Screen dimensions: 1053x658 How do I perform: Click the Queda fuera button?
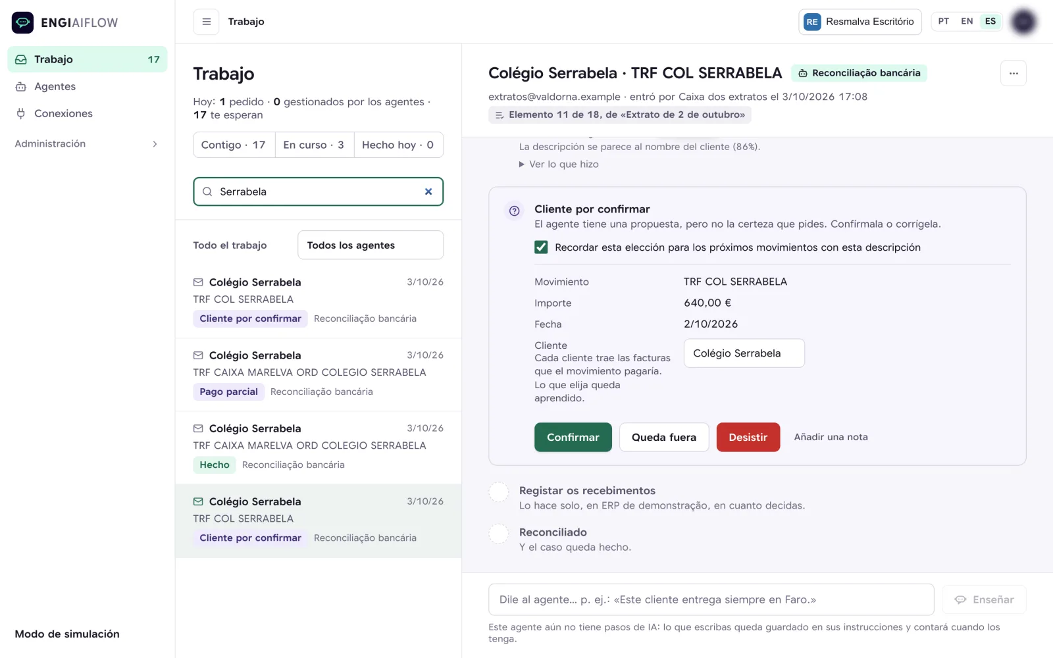pyautogui.click(x=663, y=437)
